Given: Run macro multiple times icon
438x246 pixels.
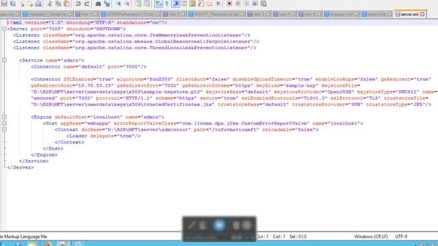Looking at the screenshot, I should 255,3.
